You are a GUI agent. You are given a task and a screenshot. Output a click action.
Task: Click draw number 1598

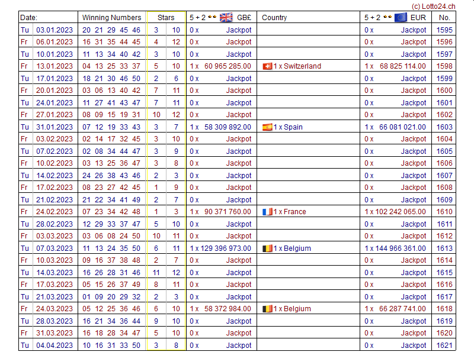(444, 66)
